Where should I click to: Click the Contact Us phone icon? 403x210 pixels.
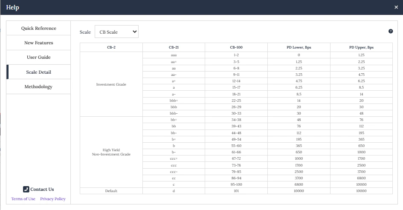pyautogui.click(x=26, y=189)
